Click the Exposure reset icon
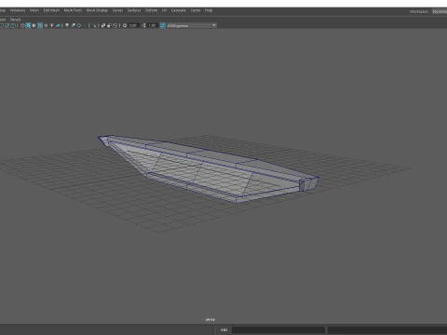This screenshot has height=335, width=447. pos(125,25)
